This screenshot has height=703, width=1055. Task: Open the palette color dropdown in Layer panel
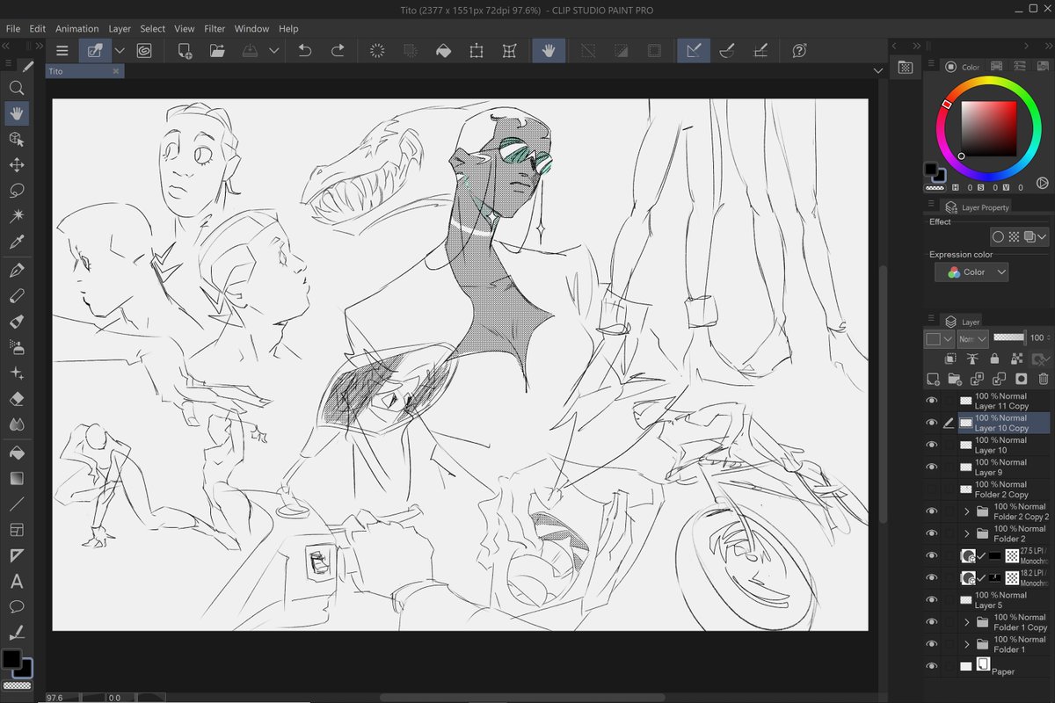coord(939,338)
